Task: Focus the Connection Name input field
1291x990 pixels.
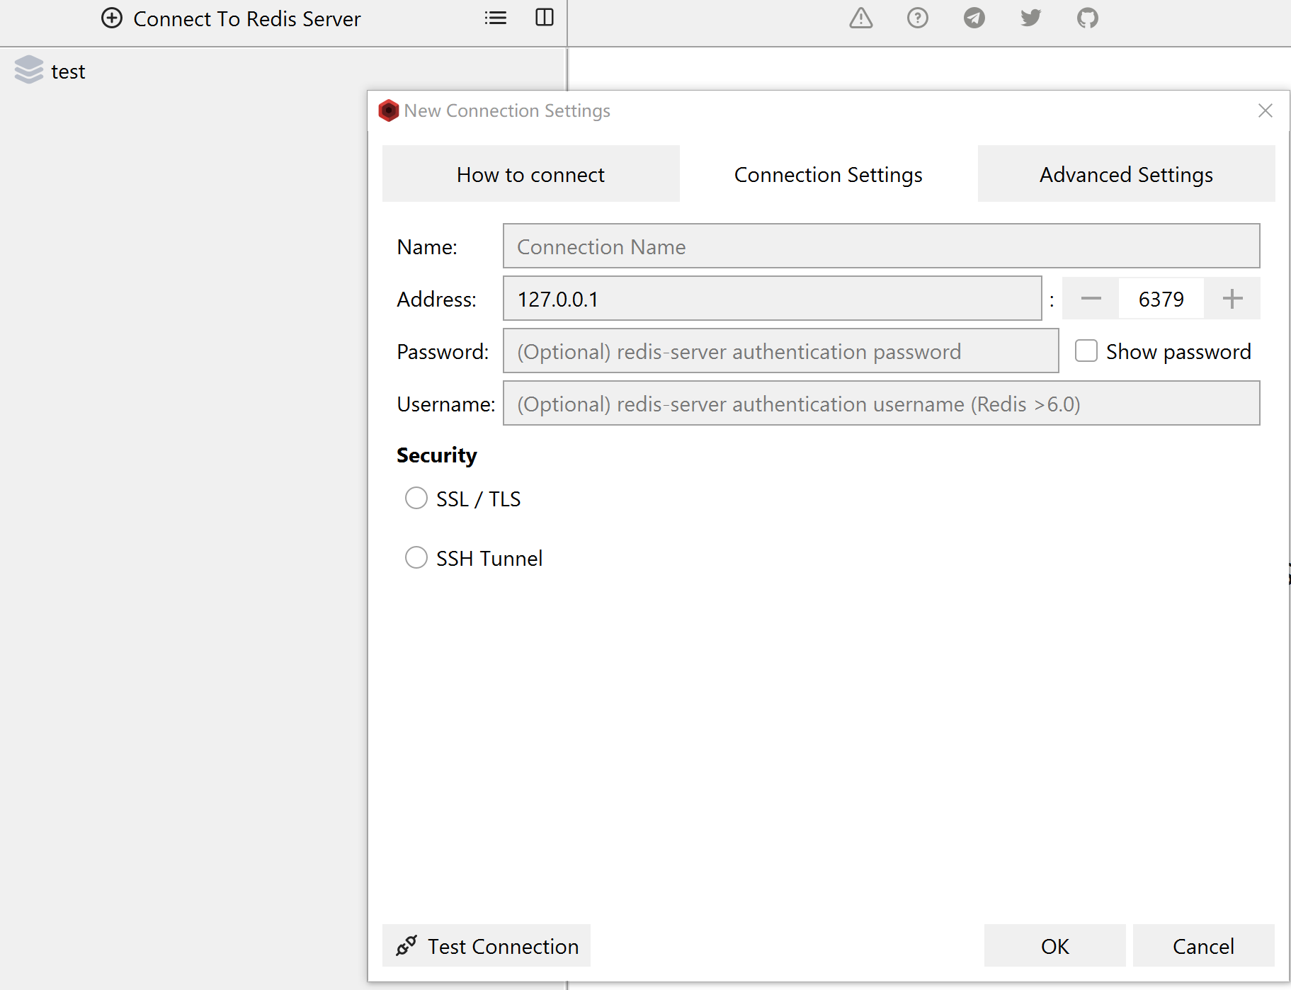Action: tap(882, 246)
